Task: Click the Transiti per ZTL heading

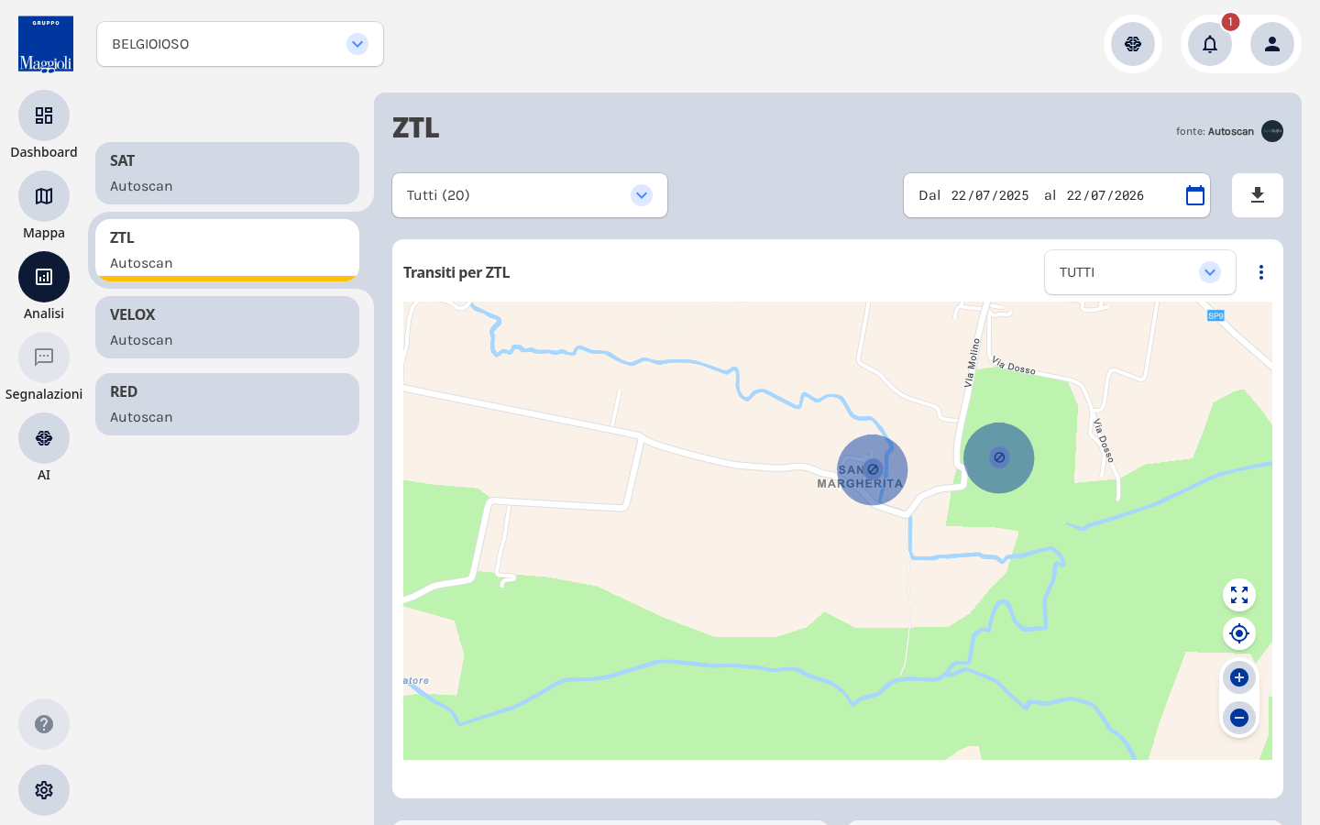Action: coord(456,272)
